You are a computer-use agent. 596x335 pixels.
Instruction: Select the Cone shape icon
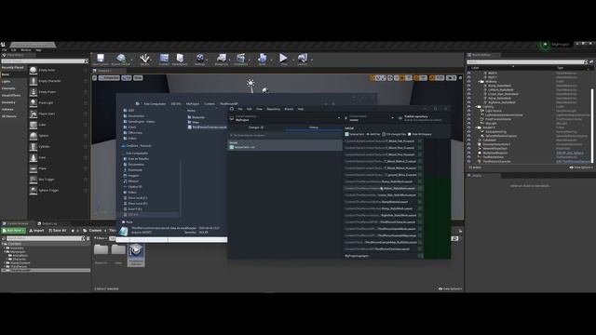(x=34, y=157)
